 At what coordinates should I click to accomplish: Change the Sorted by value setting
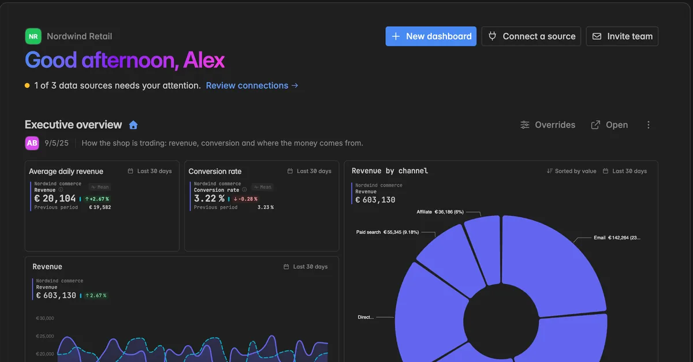[x=571, y=171]
